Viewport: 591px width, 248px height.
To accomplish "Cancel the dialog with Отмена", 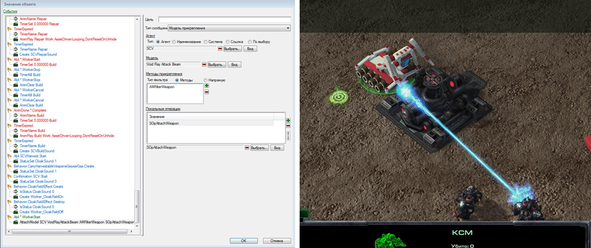I will pos(277,241).
